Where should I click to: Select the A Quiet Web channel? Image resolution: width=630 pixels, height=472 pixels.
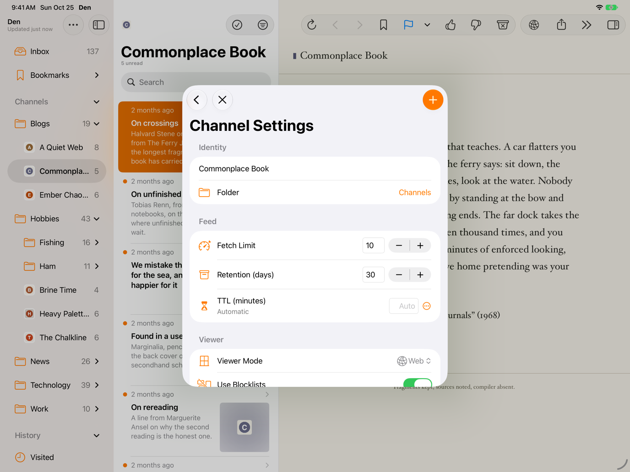coord(57,147)
